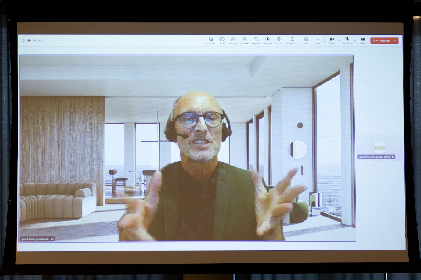Open the Vergaderruimtes breakout rooms
Screen dimensions: 421x280
click(x=292, y=40)
